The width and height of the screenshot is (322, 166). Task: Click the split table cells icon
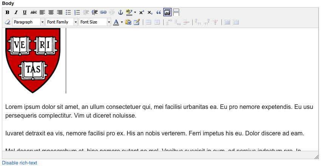227,22
